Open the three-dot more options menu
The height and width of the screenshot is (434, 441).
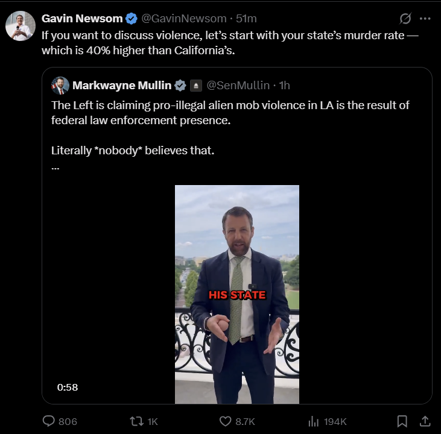click(425, 19)
